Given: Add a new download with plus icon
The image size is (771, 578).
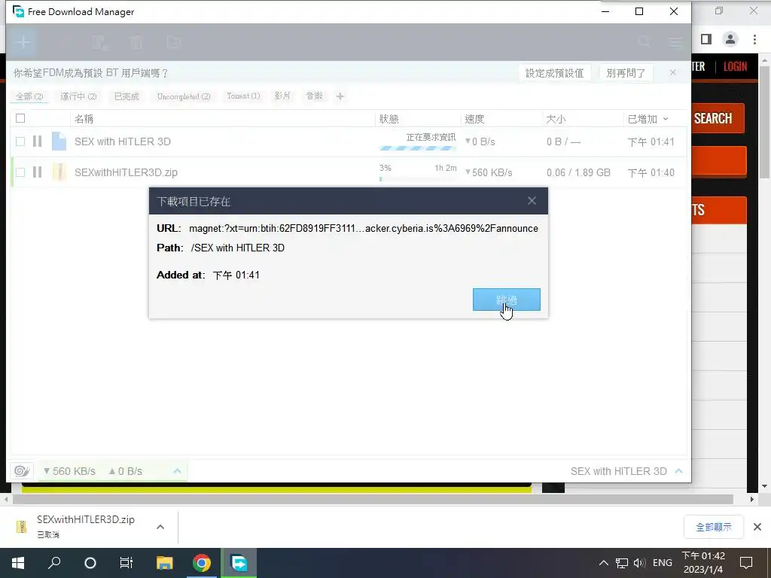Looking at the screenshot, I should [x=23, y=42].
